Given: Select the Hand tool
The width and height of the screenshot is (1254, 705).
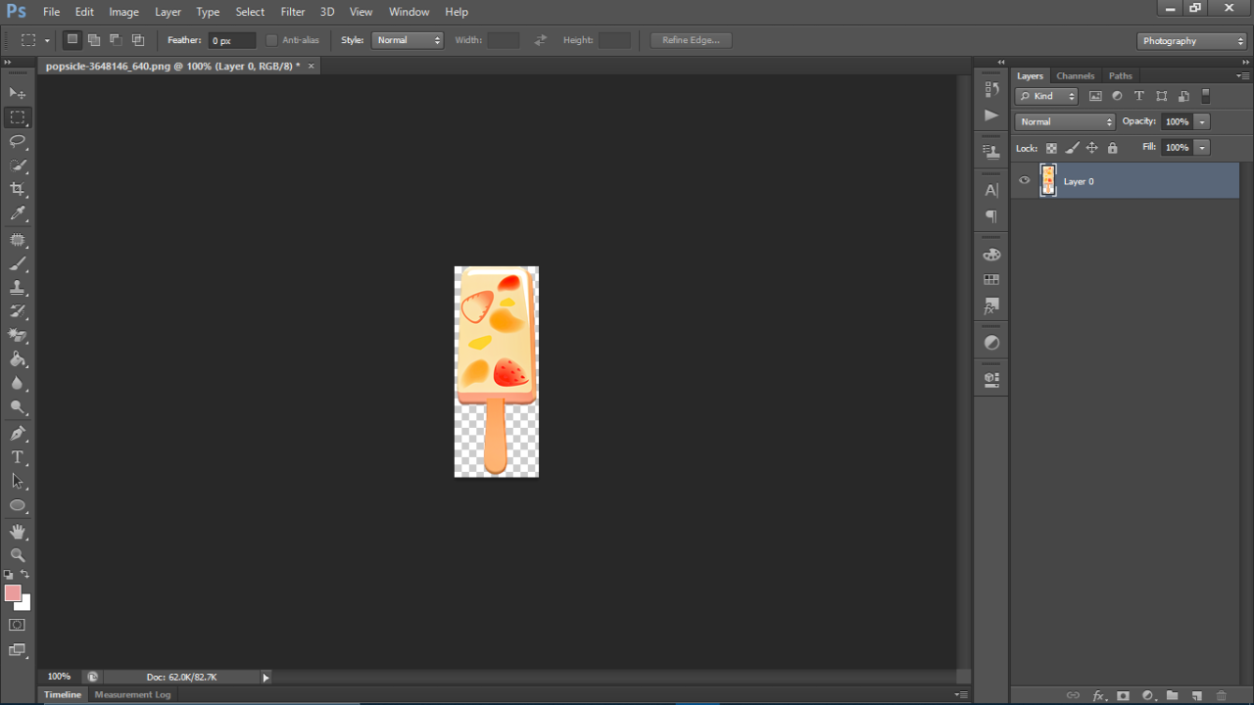Looking at the screenshot, I should [18, 532].
